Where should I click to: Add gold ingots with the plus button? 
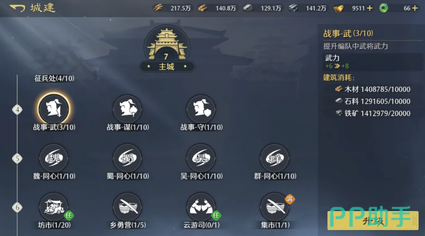(x=370, y=8)
